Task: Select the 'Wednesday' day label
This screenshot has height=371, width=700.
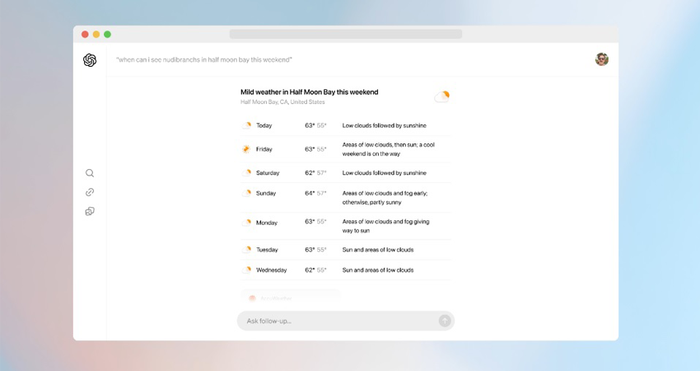Action: click(x=272, y=270)
